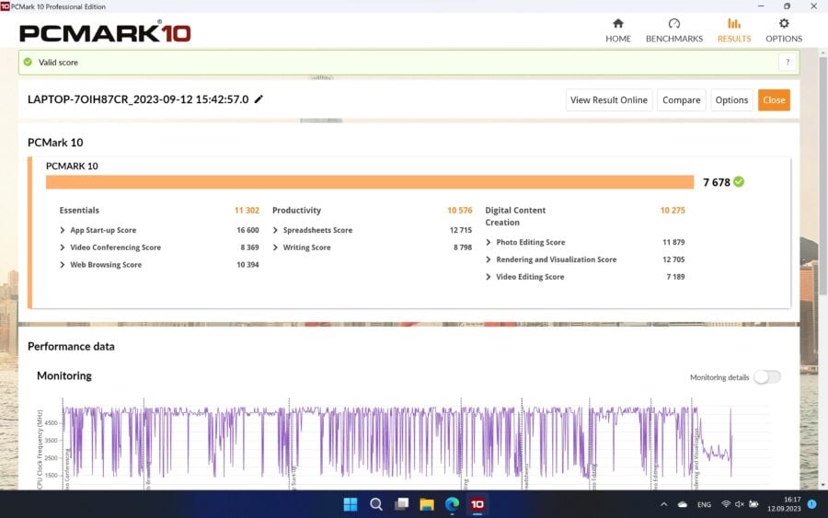Click the vertical scrollbar on the right

822,176
